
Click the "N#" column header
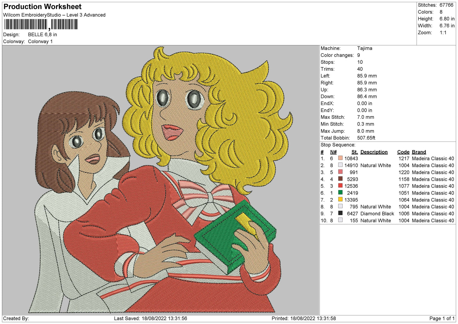click(x=333, y=152)
